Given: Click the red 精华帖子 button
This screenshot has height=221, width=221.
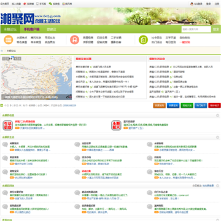Looking at the screenshot, I should point(214,106).
